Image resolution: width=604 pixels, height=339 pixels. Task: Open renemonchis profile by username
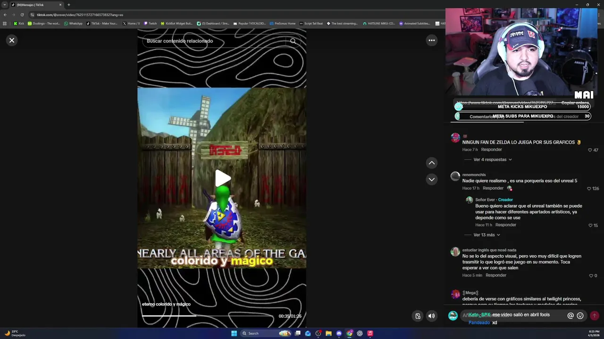[x=474, y=175]
